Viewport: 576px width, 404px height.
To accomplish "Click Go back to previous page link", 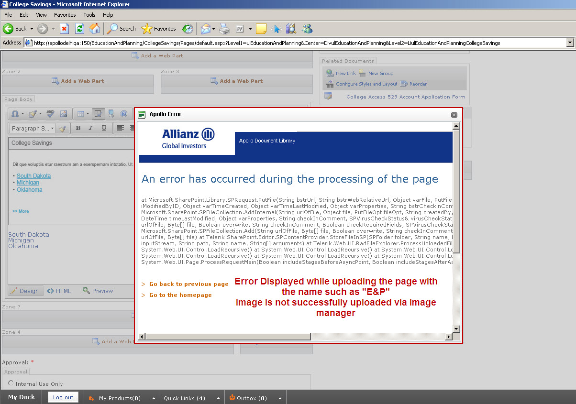I will (188, 284).
